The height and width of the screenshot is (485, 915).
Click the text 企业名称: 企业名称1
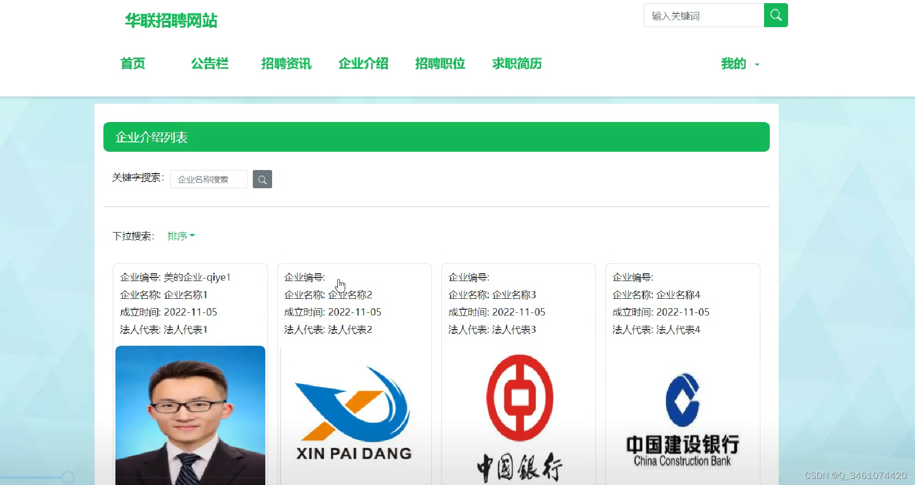coord(164,295)
